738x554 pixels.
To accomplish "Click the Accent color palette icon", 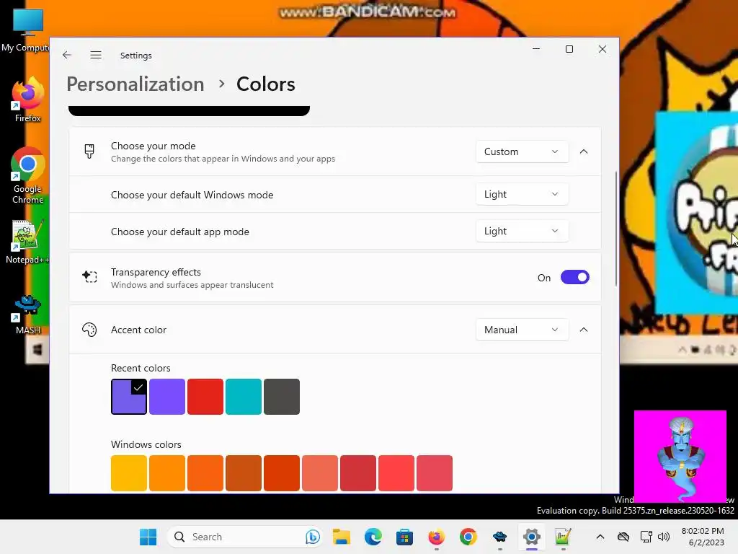I will point(89,330).
